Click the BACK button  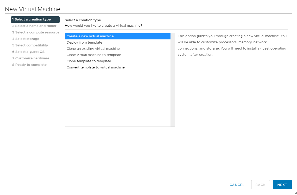point(260,185)
